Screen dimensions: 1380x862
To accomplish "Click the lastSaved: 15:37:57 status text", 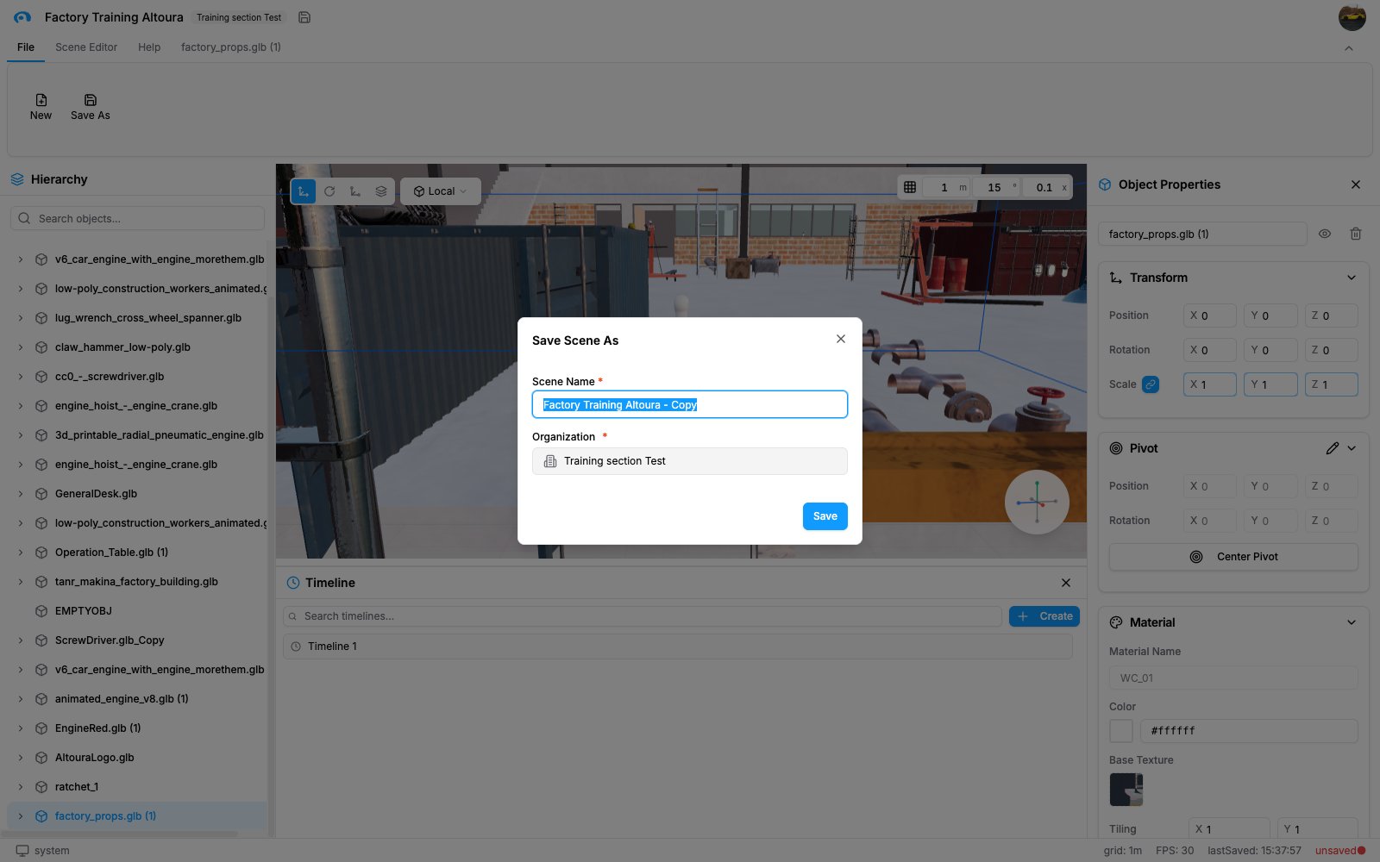I will click(1254, 851).
